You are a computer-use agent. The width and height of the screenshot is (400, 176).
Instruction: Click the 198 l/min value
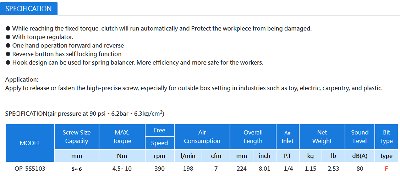(188, 169)
